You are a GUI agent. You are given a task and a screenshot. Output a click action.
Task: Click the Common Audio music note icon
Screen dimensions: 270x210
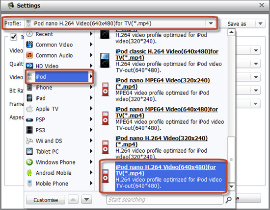click(x=29, y=55)
